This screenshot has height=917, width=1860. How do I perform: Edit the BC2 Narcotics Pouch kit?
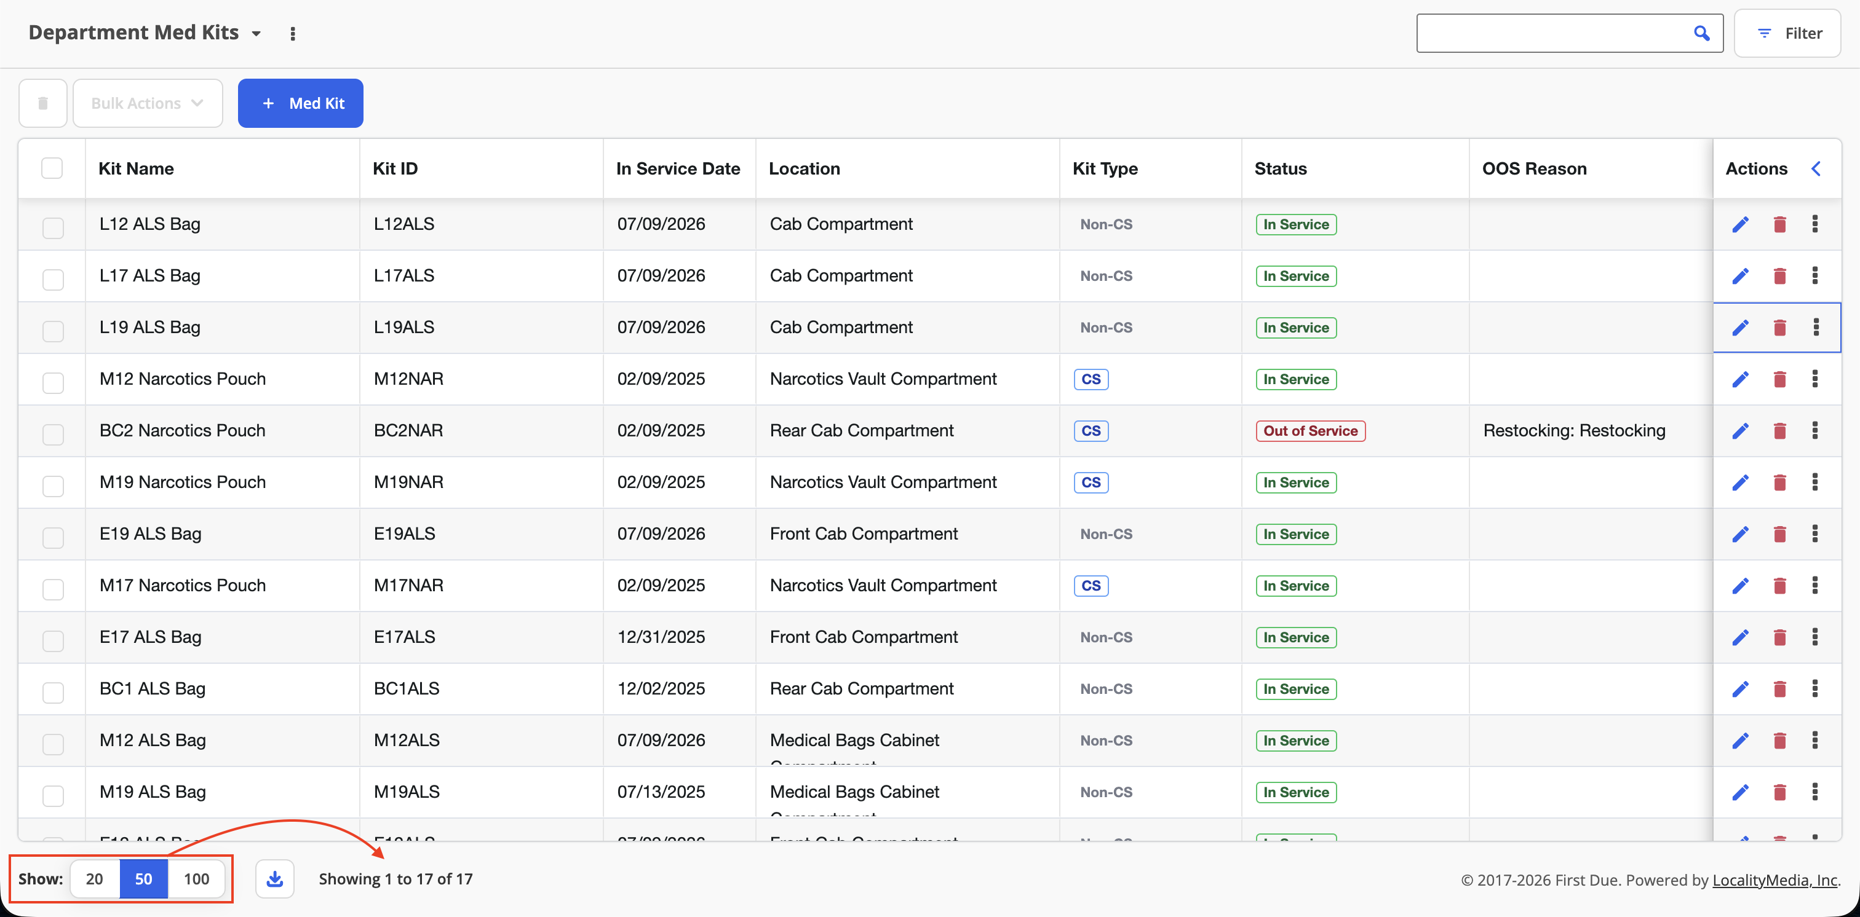[1740, 431]
